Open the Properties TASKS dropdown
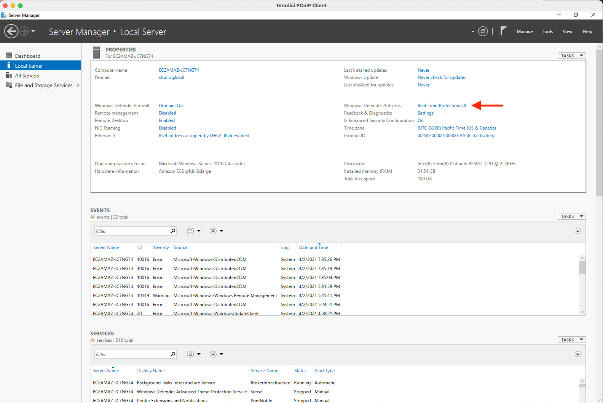 tap(571, 55)
